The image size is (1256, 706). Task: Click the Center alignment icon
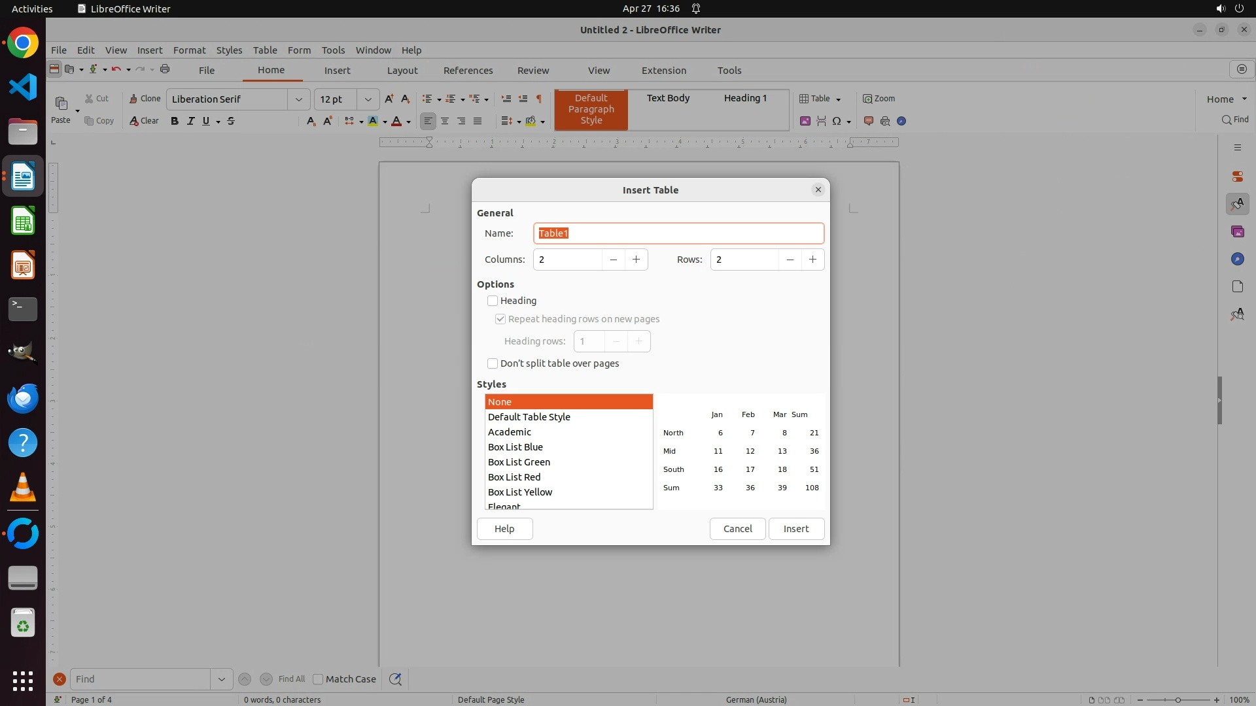pyautogui.click(x=445, y=121)
